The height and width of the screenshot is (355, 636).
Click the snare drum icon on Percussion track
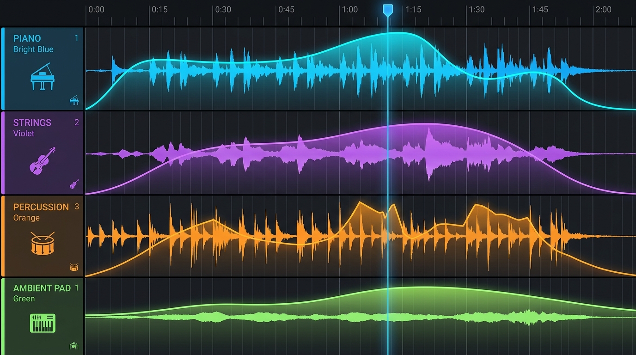click(x=43, y=243)
